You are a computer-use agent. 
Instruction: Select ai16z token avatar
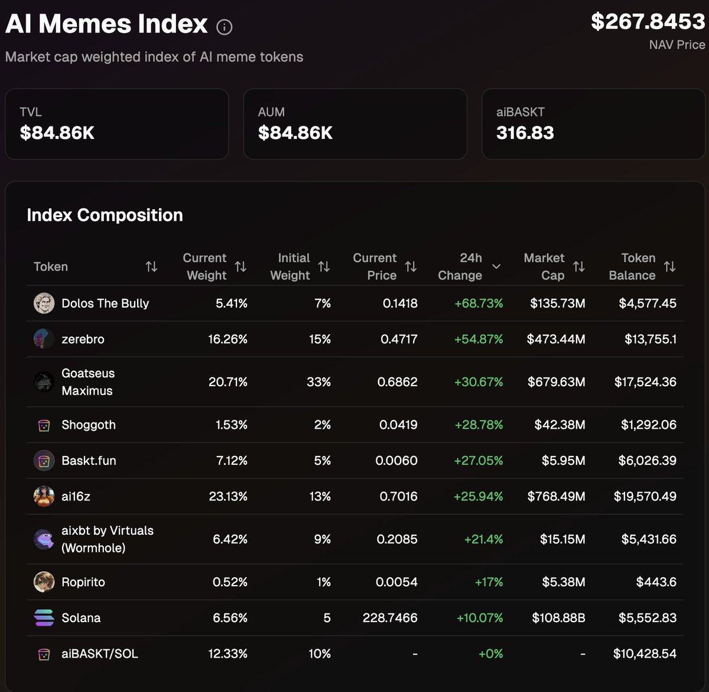click(x=44, y=496)
